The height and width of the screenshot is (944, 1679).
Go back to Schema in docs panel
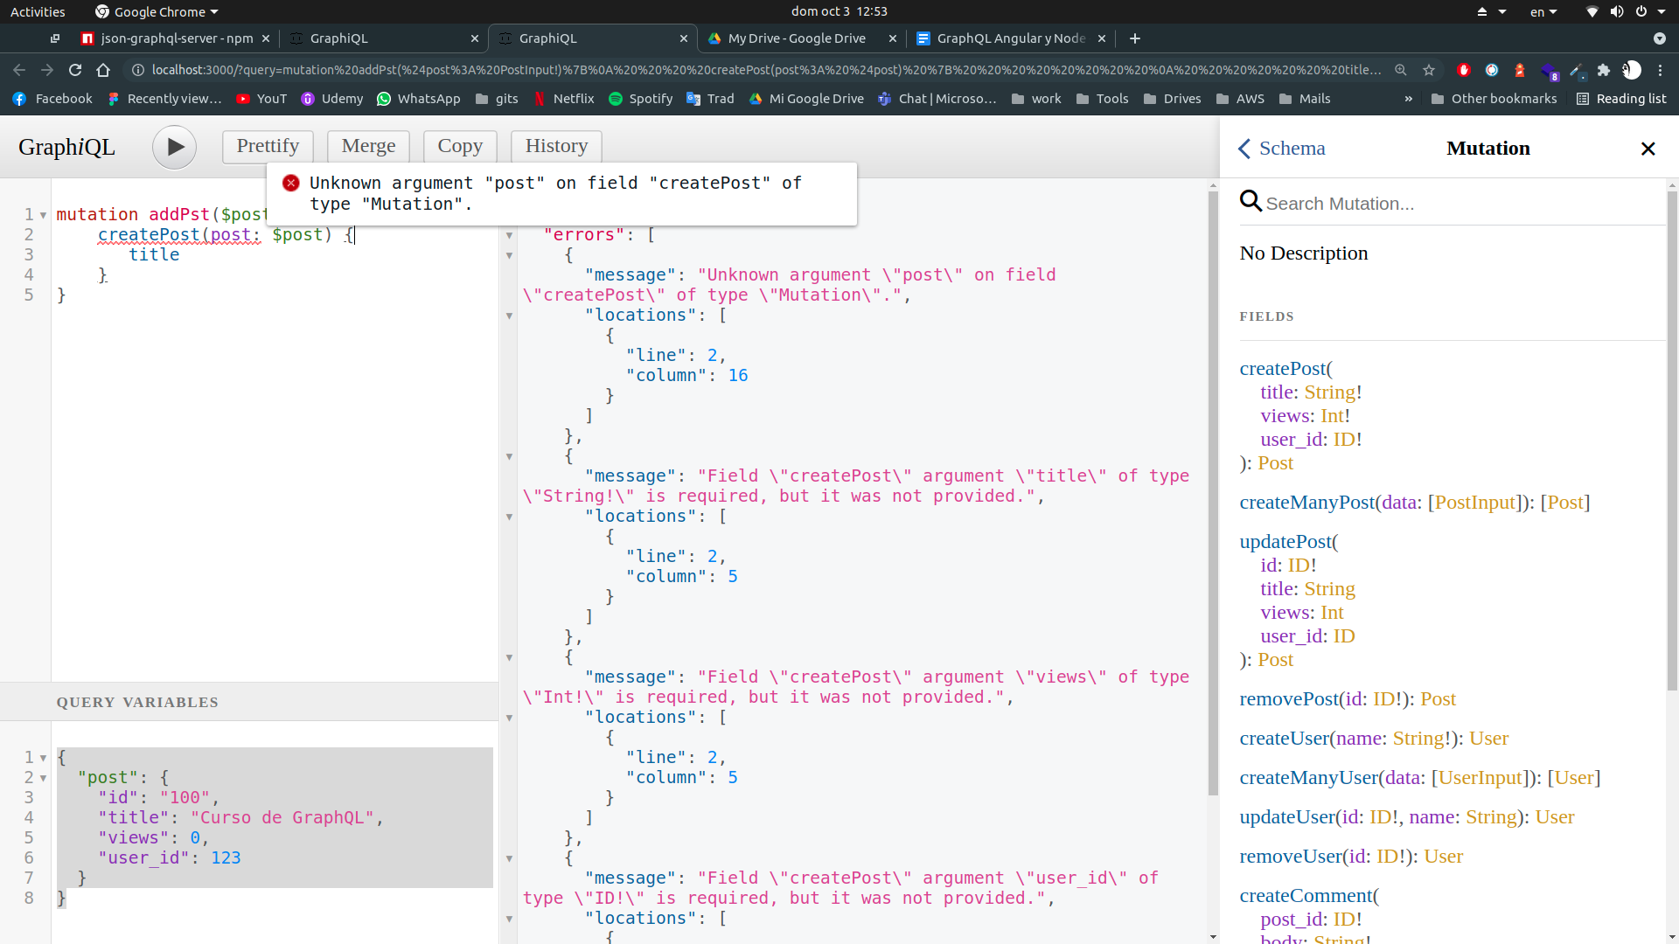coord(1282,149)
